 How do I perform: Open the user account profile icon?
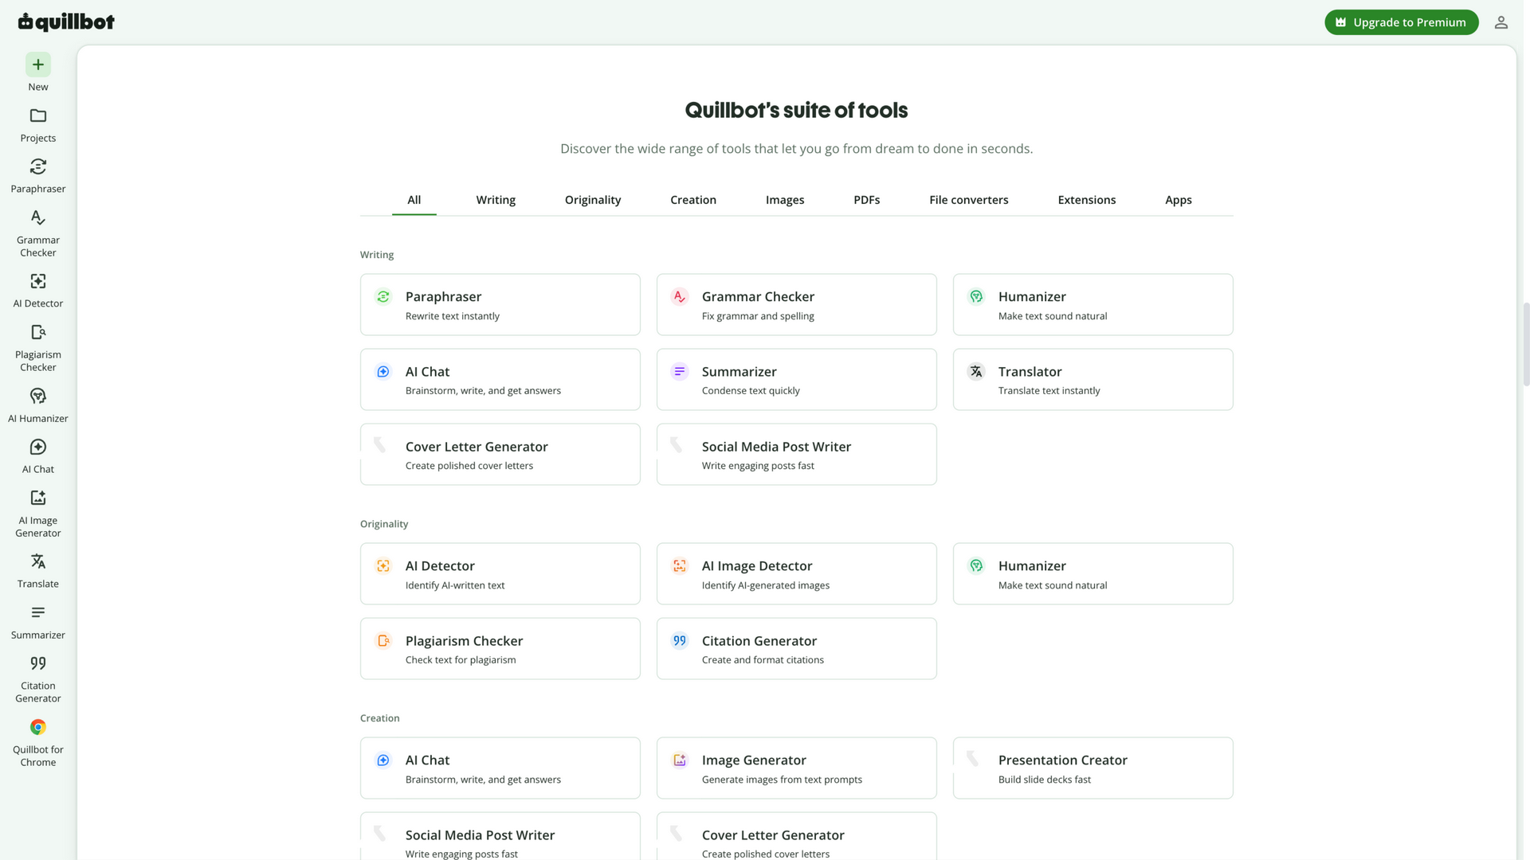point(1501,22)
